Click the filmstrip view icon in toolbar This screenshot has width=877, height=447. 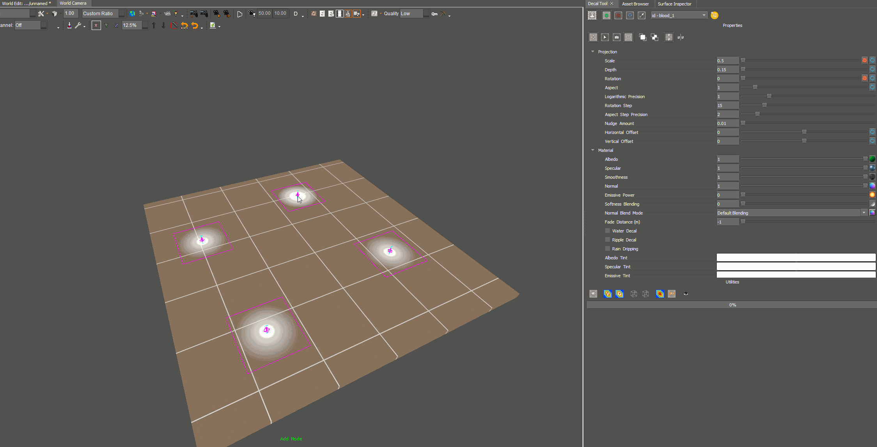point(340,14)
